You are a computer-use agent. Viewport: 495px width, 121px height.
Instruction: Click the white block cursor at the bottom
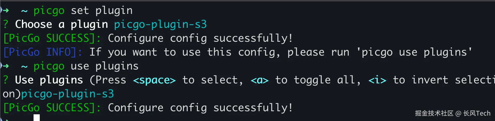coord(37,118)
